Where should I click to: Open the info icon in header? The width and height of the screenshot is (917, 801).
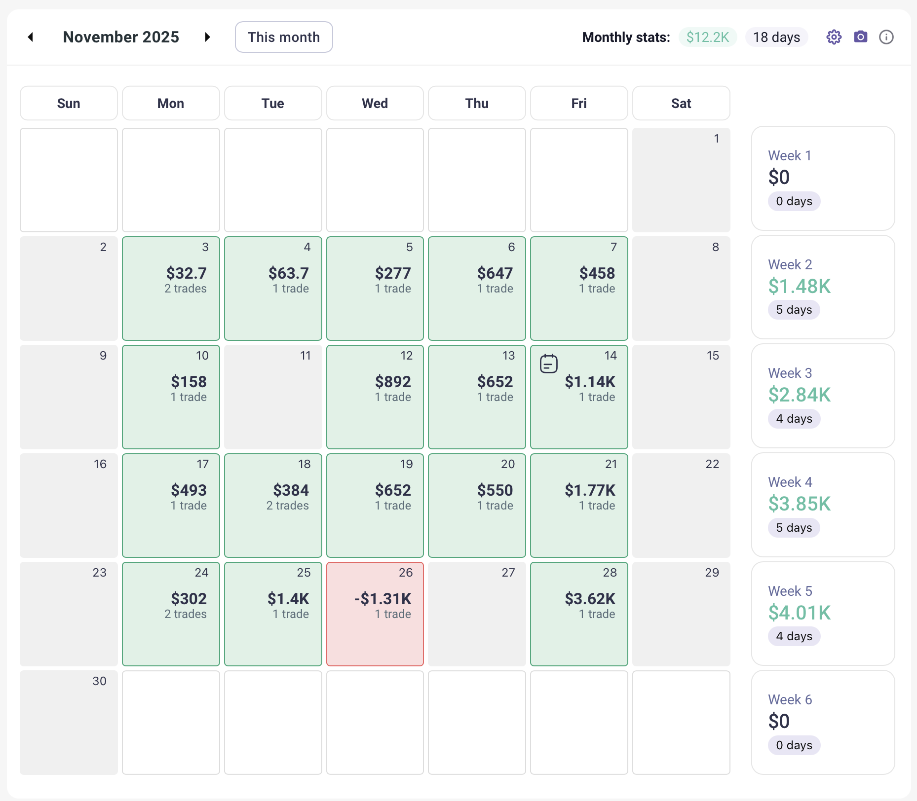click(886, 37)
